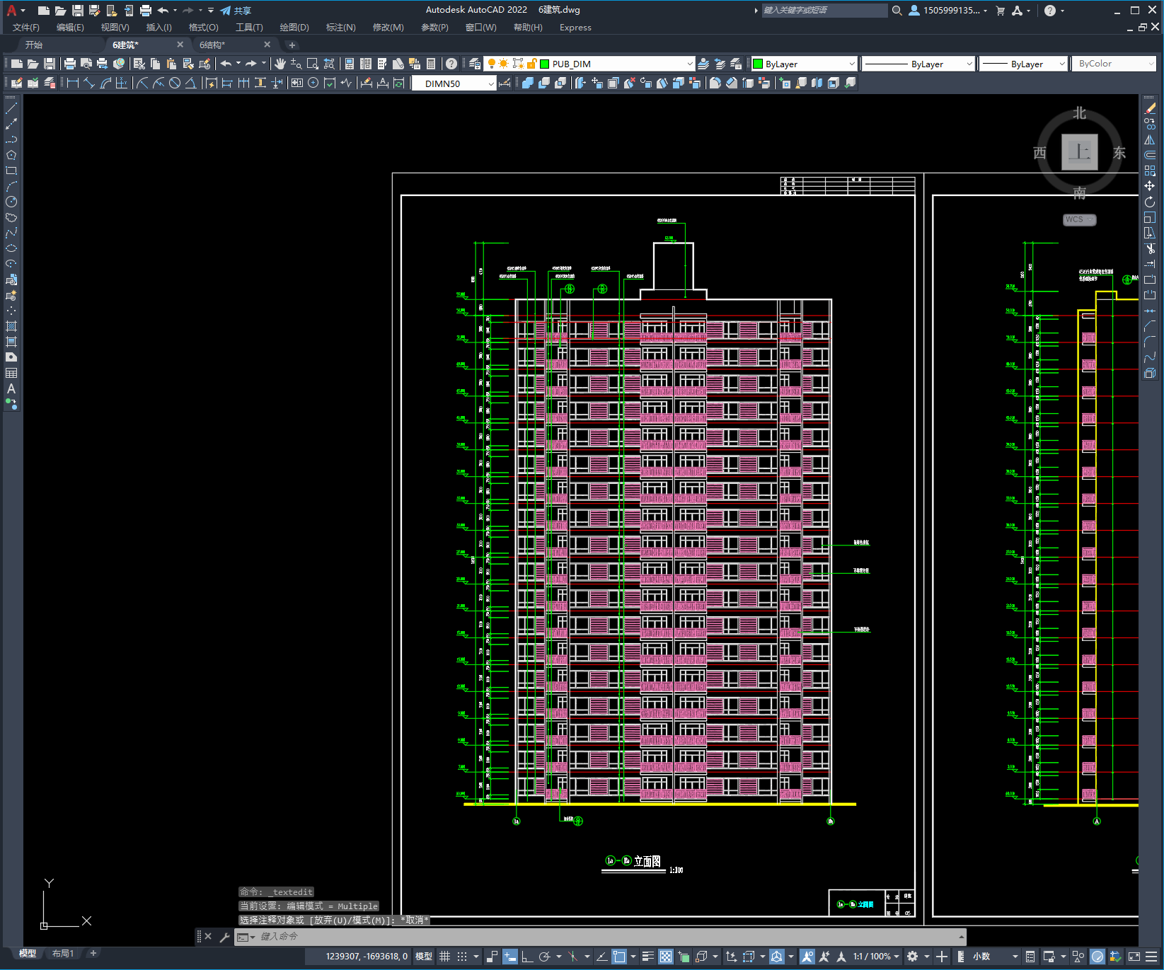
Task: Select the Hatch tool in draw toolbar
Action: [x=11, y=326]
